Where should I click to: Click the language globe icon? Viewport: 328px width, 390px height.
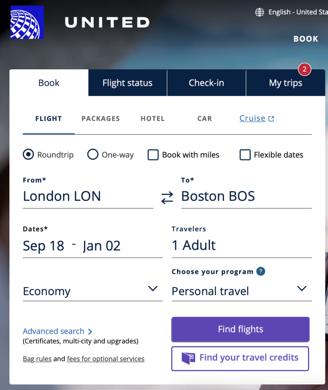[259, 12]
